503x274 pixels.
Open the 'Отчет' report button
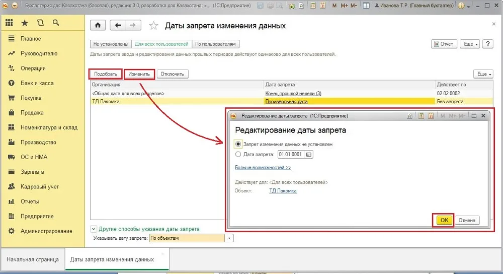[x=444, y=44]
